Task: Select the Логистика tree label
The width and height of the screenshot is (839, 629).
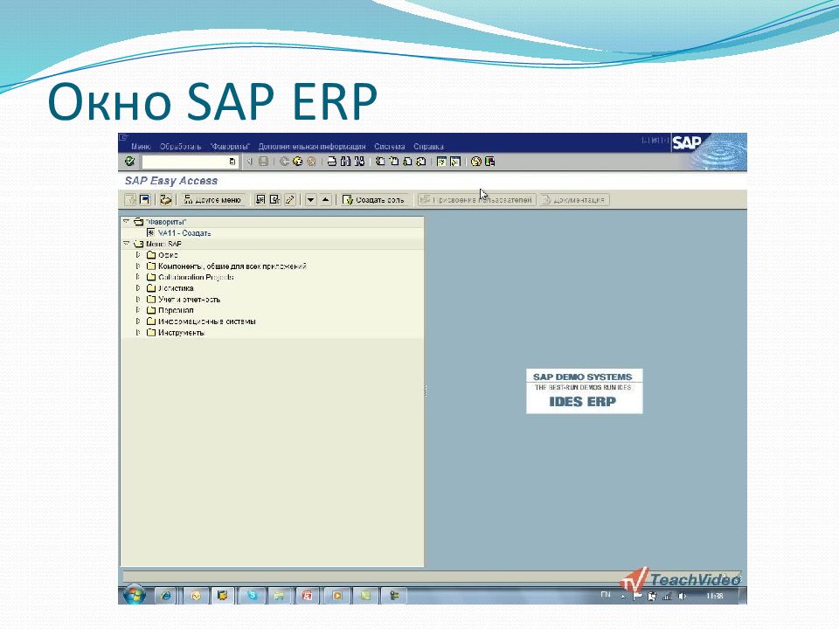Action: click(x=176, y=287)
